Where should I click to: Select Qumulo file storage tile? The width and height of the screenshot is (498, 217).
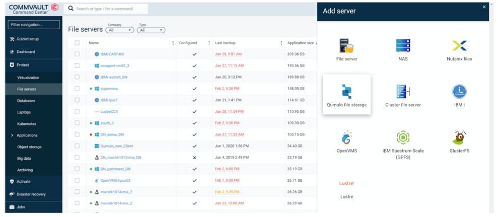pyautogui.click(x=346, y=94)
